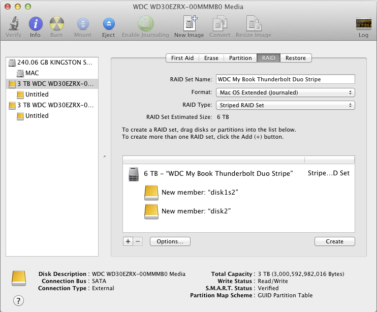Click the Resize Image toolbar icon

tap(254, 23)
